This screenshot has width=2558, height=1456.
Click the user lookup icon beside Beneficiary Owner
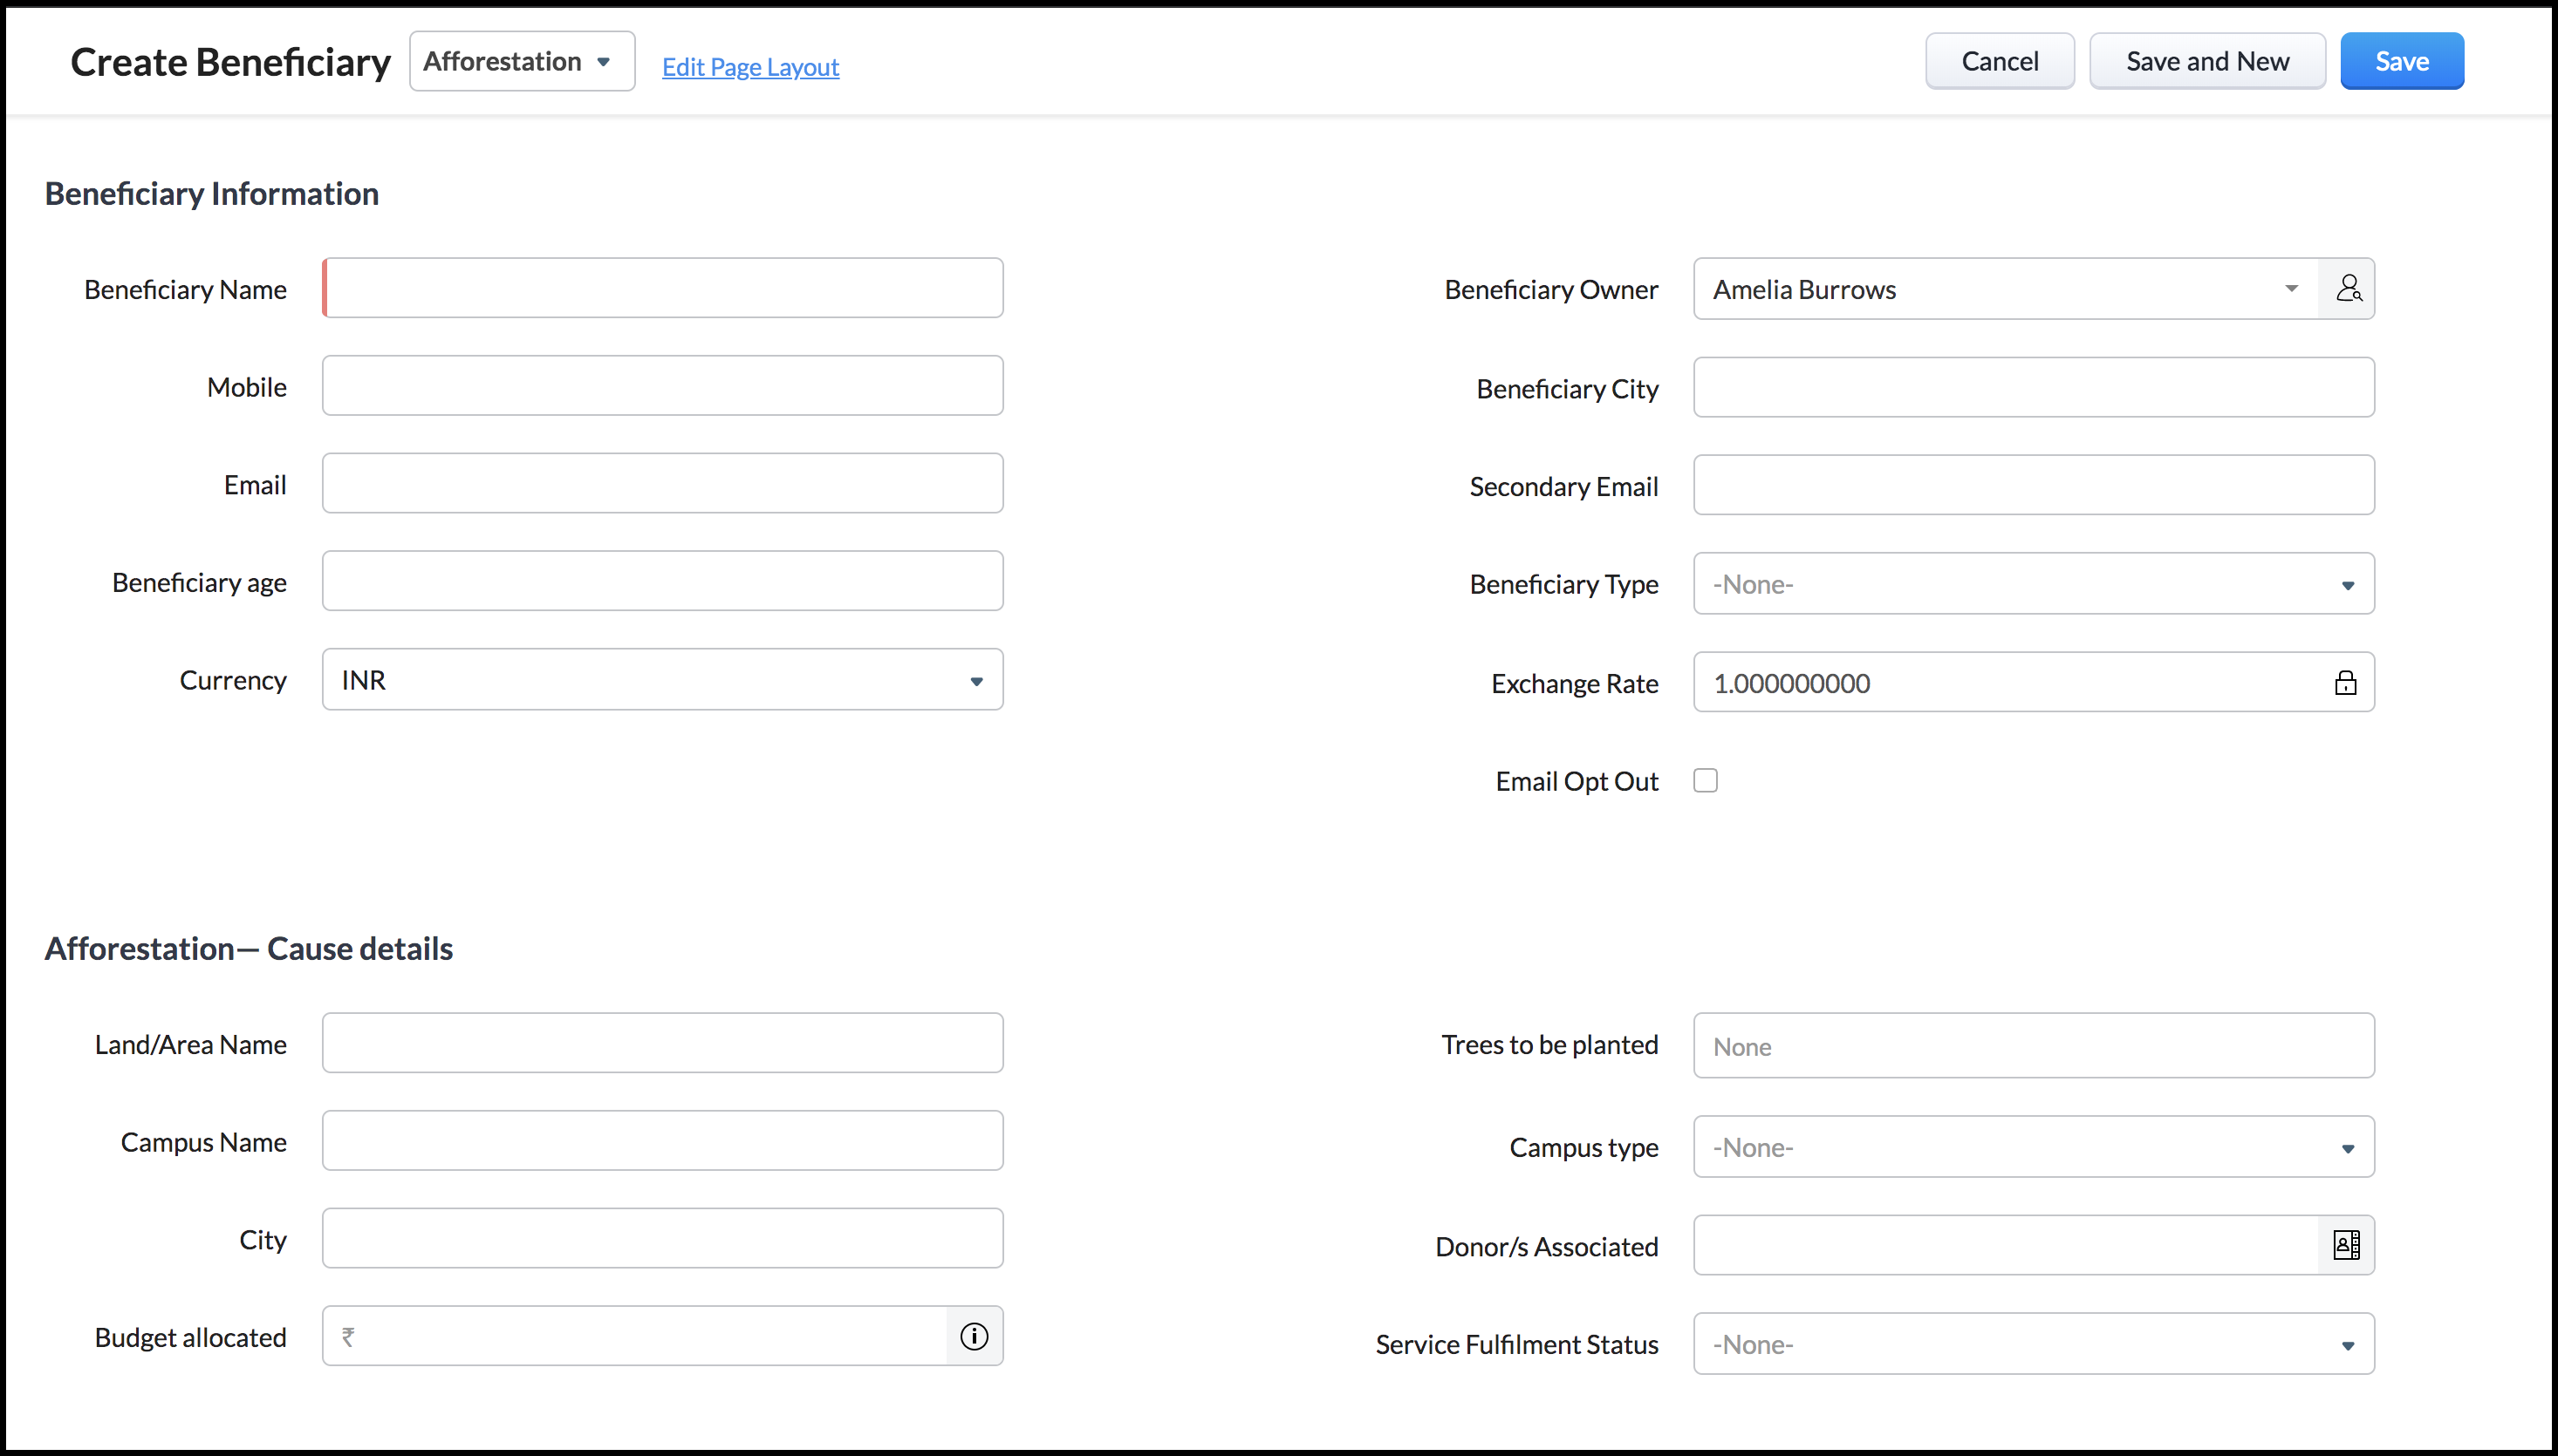[2347, 289]
